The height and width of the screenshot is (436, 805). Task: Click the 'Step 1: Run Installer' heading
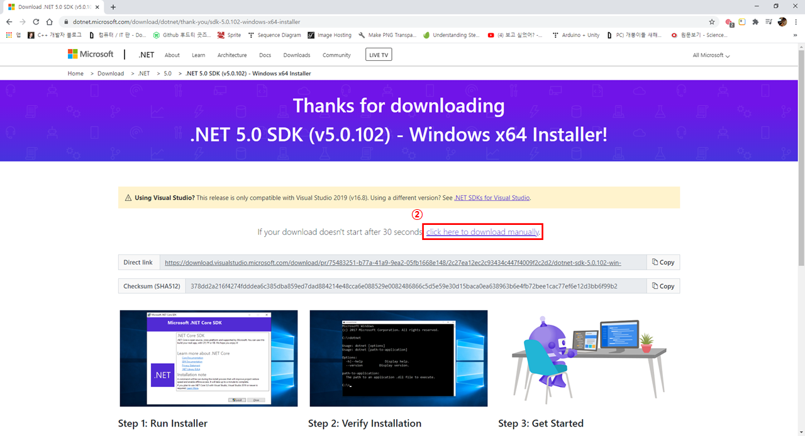click(x=163, y=423)
